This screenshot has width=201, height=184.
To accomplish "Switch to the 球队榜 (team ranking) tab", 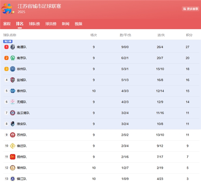I will pyautogui.click(x=34, y=24).
